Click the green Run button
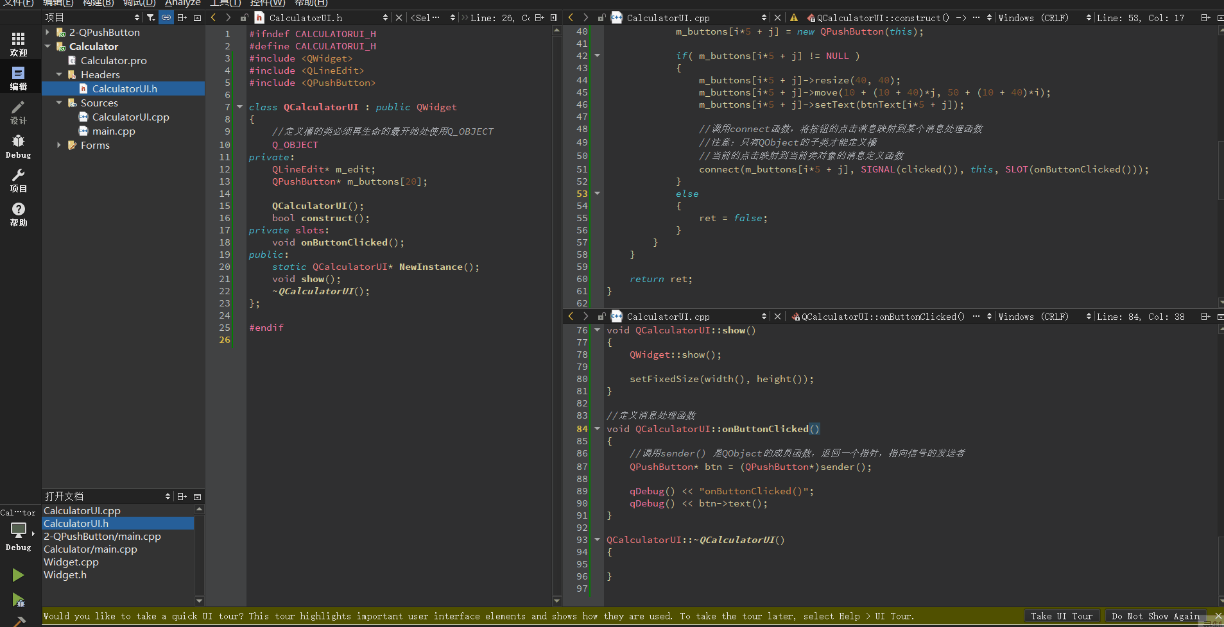Image resolution: width=1224 pixels, height=627 pixels. [18, 575]
